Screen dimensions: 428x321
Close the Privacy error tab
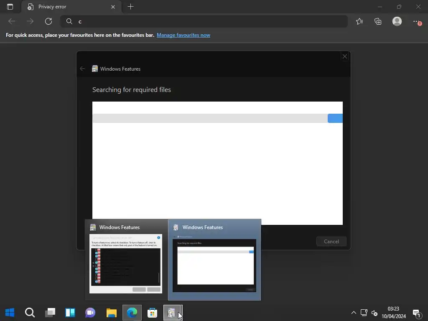(x=113, y=7)
